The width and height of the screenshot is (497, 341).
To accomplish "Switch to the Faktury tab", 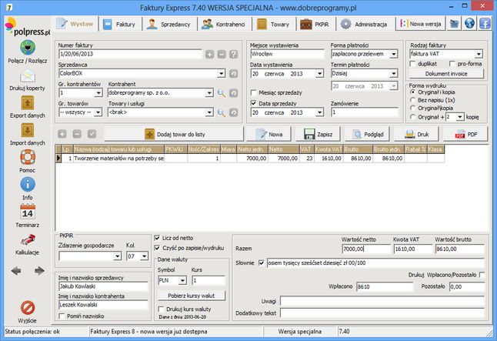I will coord(120,24).
